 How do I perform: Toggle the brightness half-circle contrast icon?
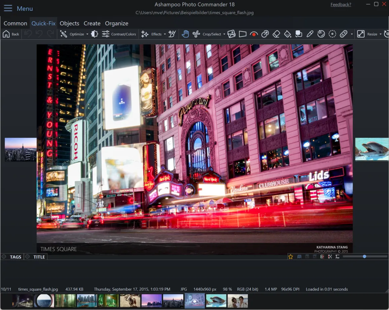[x=95, y=34]
